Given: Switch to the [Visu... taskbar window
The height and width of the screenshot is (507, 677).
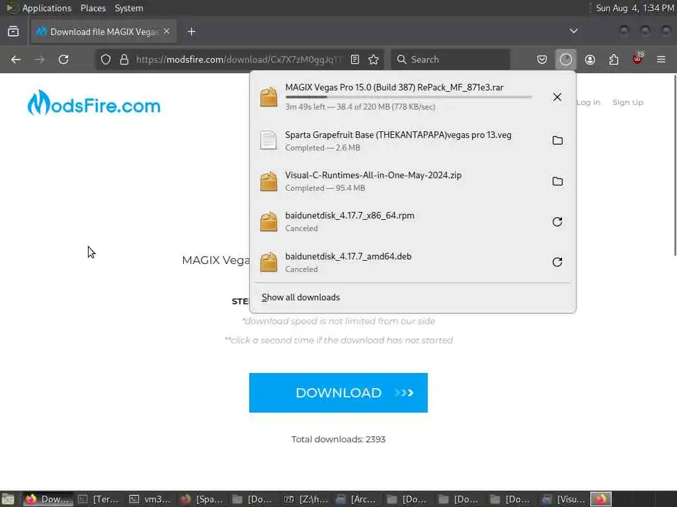Looking at the screenshot, I should [563, 499].
